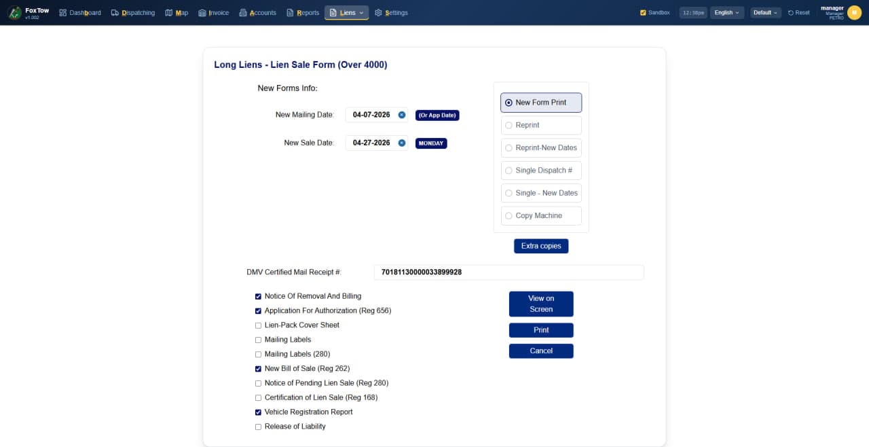Viewport: 869px width, 447px height.
Task: Uncheck Notice Of Removal And Billing
Action: tap(258, 296)
